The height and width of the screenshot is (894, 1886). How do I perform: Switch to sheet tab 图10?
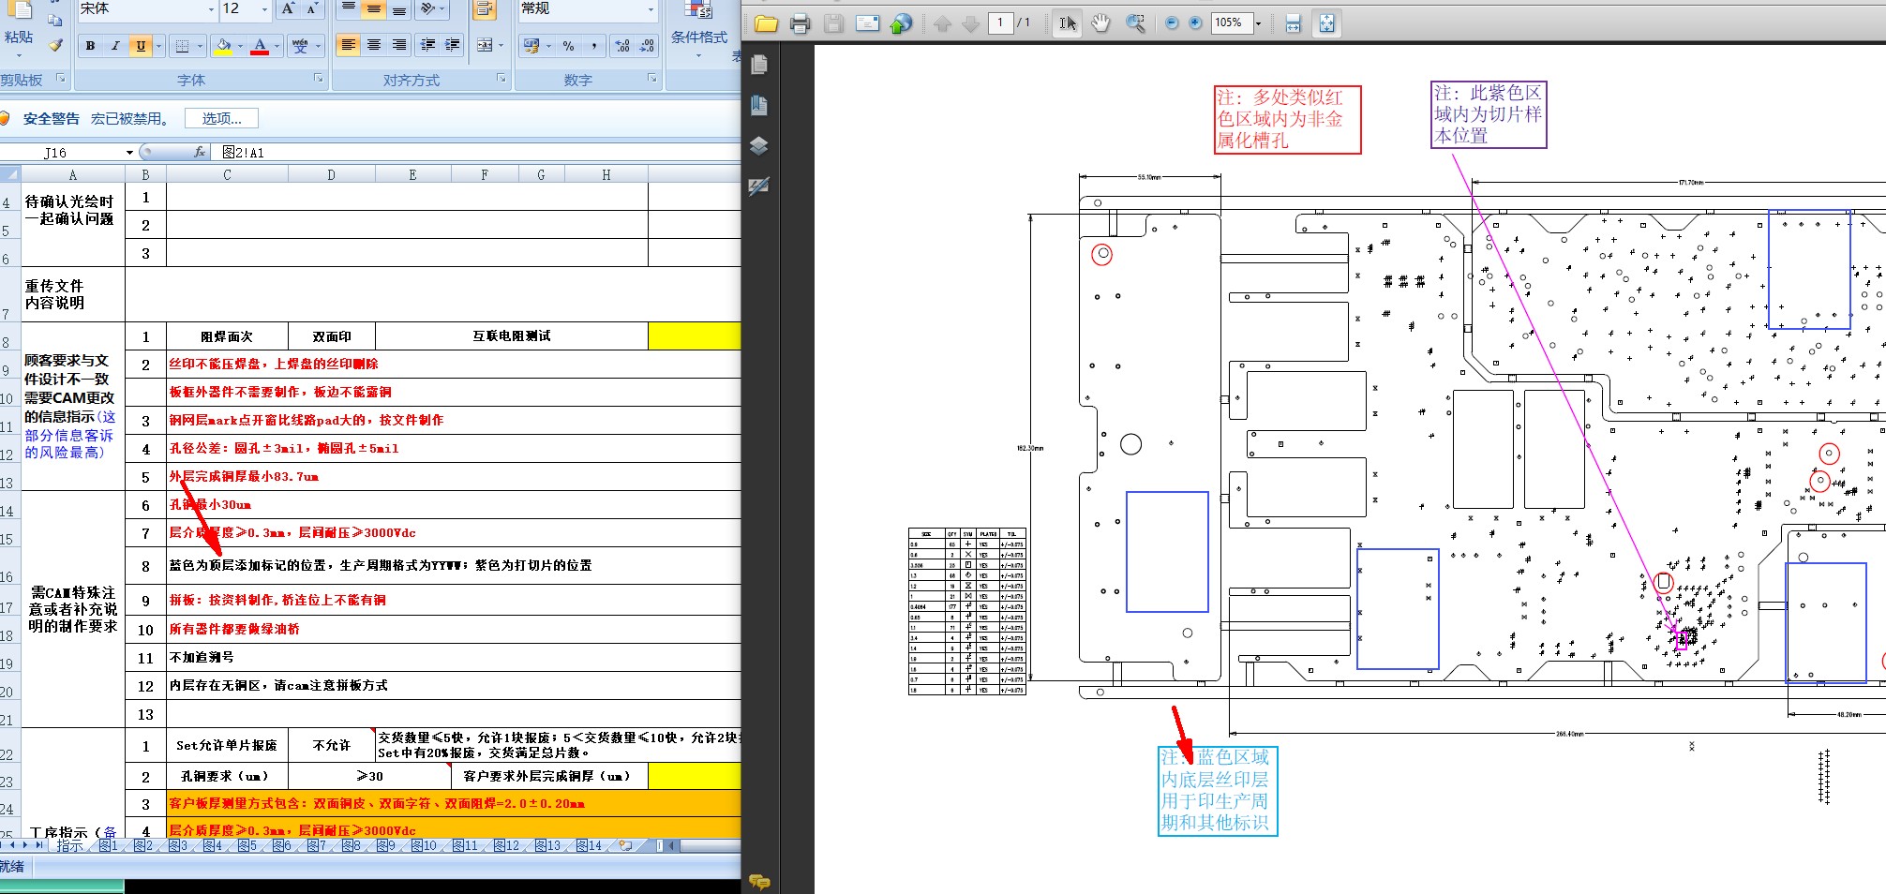pyautogui.click(x=424, y=845)
